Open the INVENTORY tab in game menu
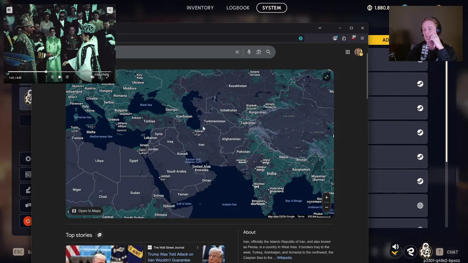This screenshot has width=468, height=263. click(200, 8)
